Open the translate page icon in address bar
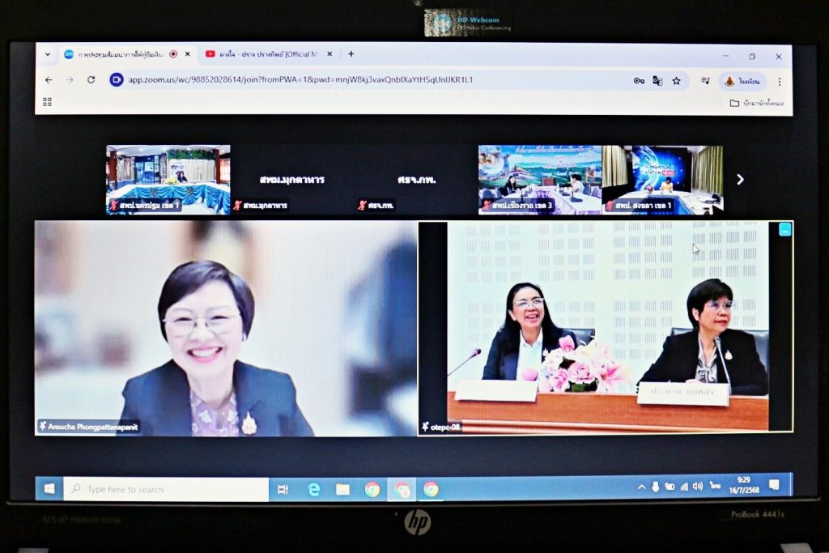 click(657, 81)
